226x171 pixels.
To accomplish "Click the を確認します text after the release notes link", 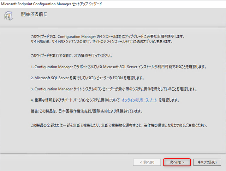I will pos(169,100).
